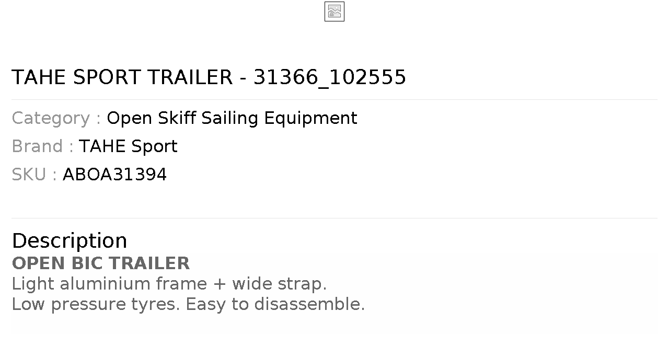Click the word Easy in the description
This screenshot has height=346, width=669.
pyautogui.click(x=206, y=304)
